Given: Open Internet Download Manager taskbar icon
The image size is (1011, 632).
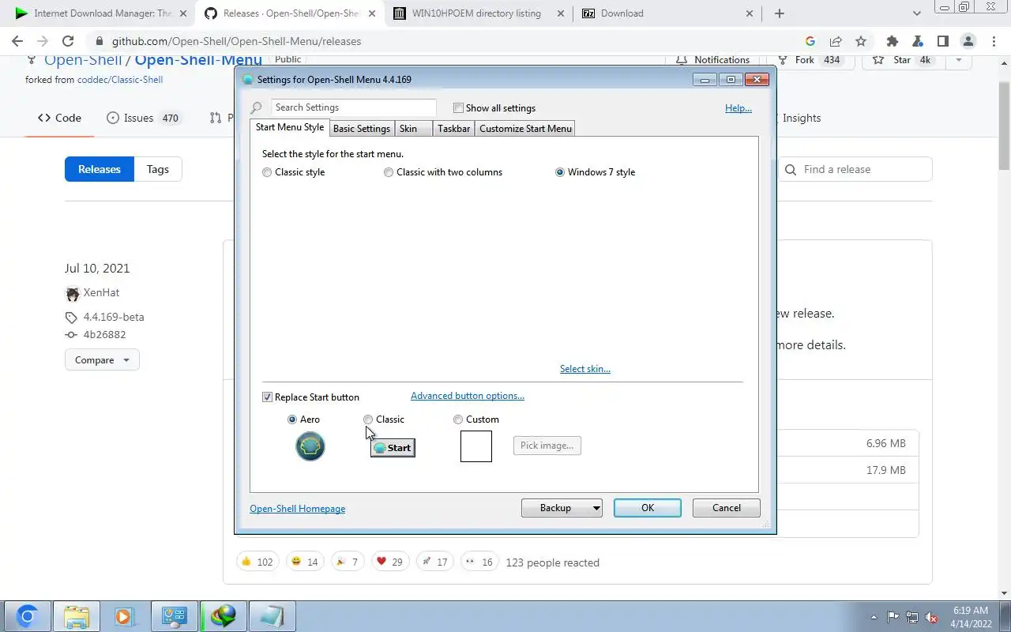Looking at the screenshot, I should pyautogui.click(x=224, y=616).
